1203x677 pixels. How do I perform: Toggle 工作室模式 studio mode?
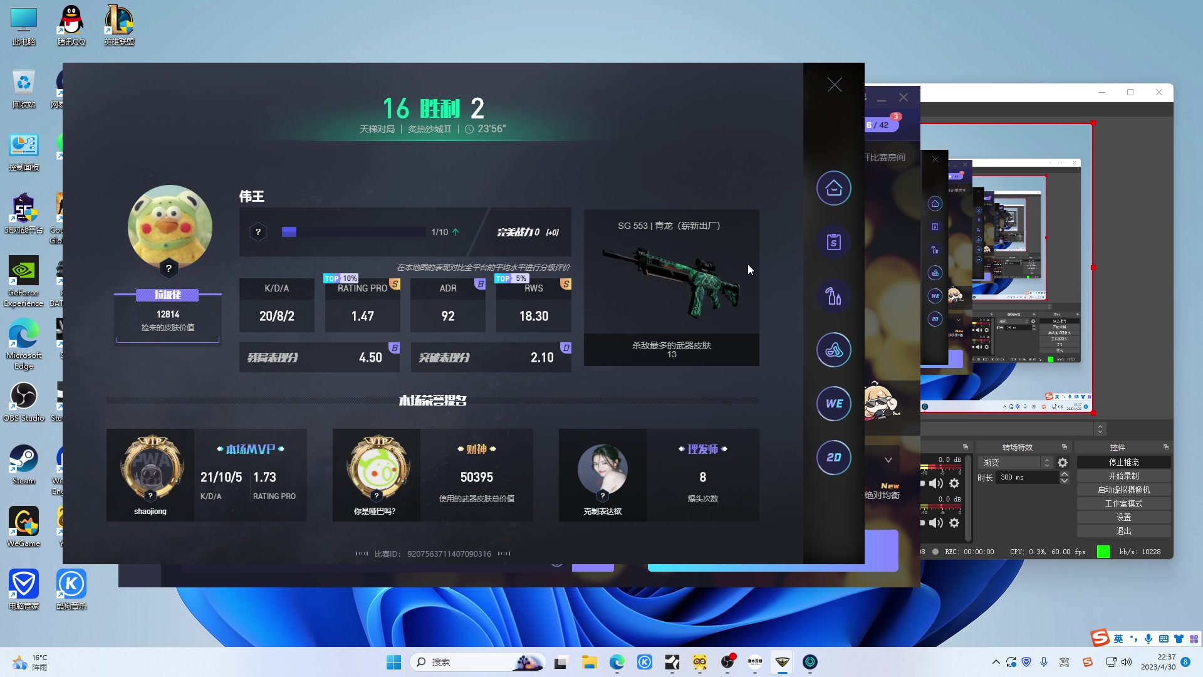pos(1123,503)
